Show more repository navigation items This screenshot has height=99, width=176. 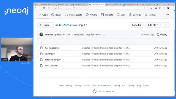(167, 15)
